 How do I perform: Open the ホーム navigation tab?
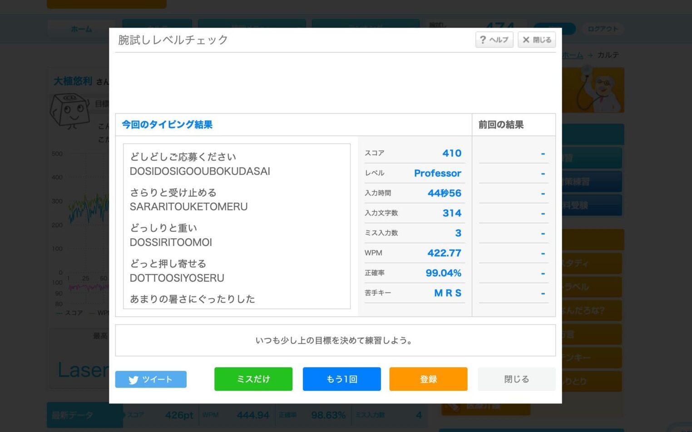tap(81, 29)
